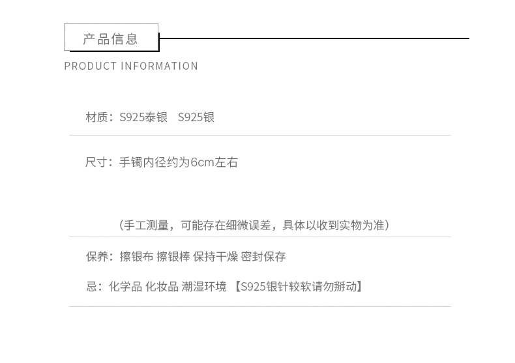Select the 擦银棒 care item
515x363 pixels.
point(173,257)
